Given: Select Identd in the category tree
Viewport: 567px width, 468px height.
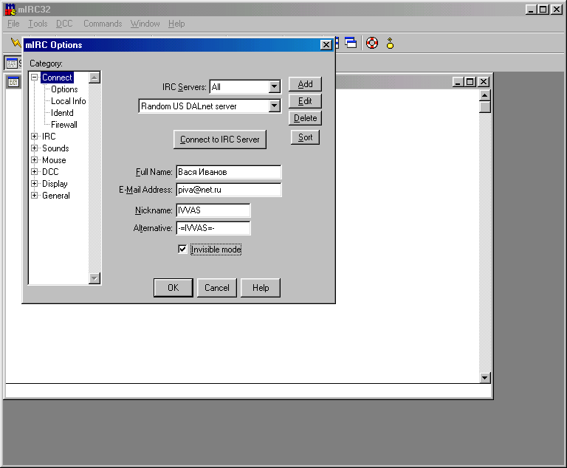Looking at the screenshot, I should 62,113.
